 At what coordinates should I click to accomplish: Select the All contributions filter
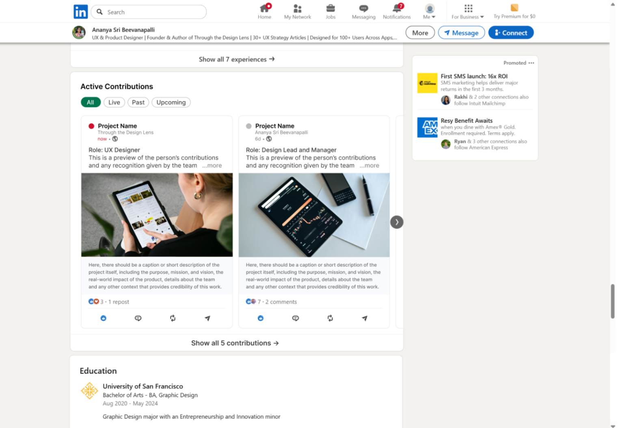(x=91, y=102)
